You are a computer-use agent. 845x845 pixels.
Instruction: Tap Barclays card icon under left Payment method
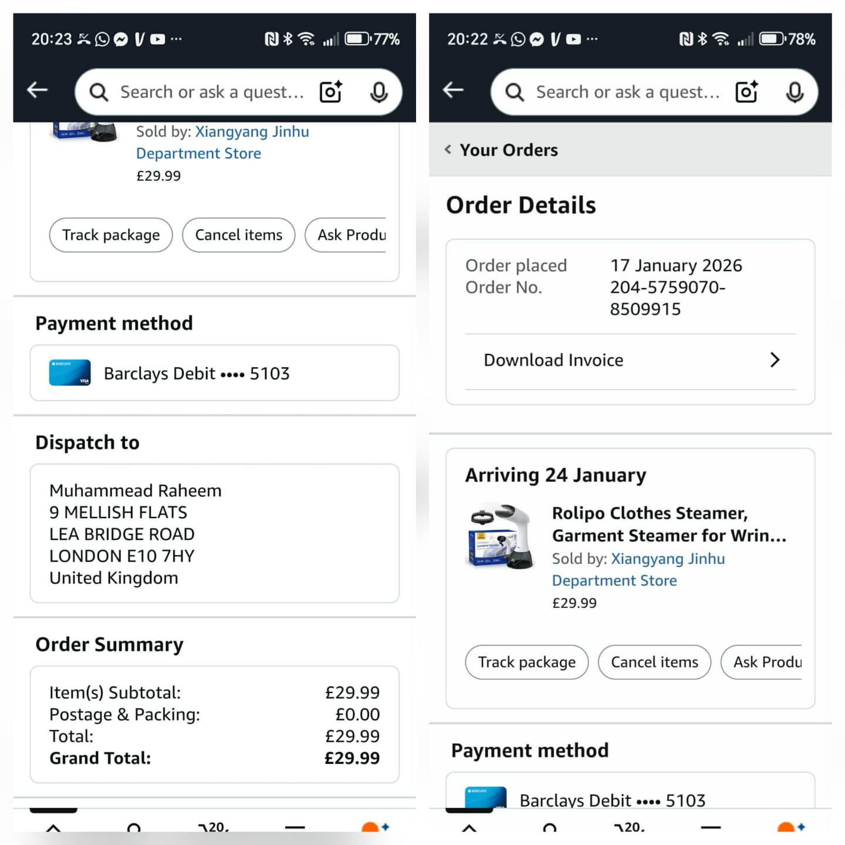pos(70,373)
